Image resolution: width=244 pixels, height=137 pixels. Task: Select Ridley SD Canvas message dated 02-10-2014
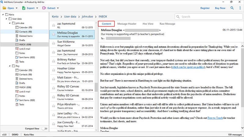pyautogui.click(x=72, y=88)
